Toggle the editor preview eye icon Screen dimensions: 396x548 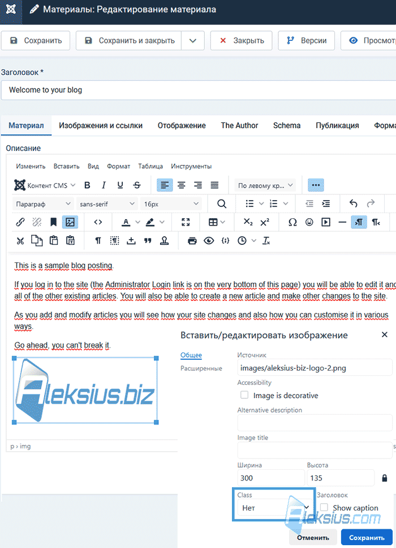click(209, 241)
